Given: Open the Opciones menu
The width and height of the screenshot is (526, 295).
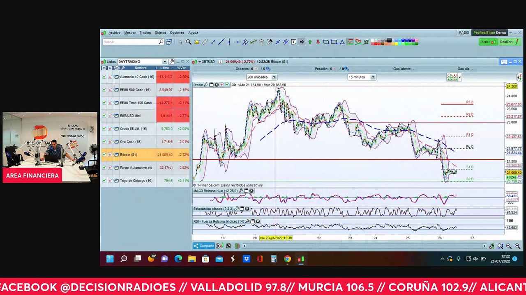Looking at the screenshot, I should pos(177,33).
